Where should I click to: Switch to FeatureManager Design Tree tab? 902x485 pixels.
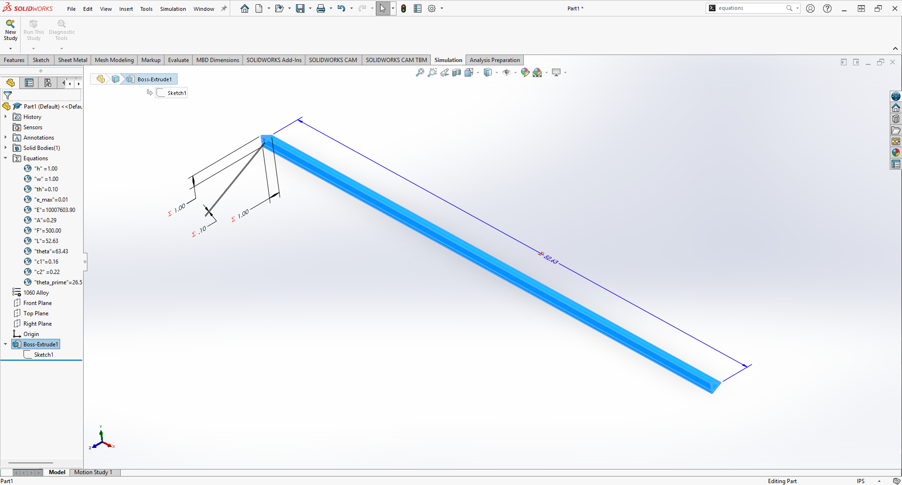coord(10,83)
